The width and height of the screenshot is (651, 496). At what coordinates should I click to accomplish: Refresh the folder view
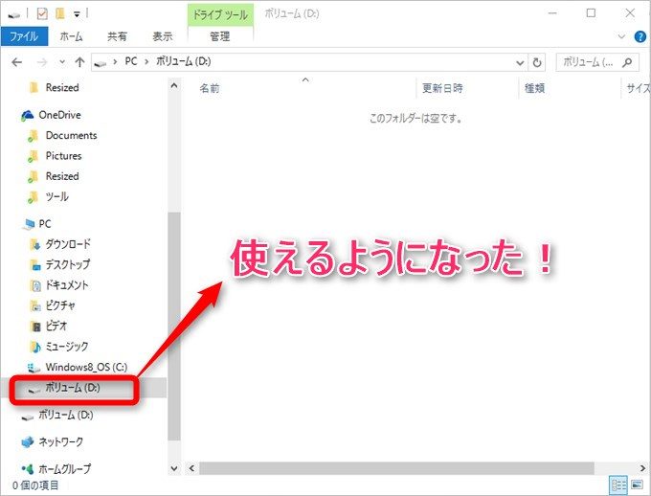click(x=537, y=63)
